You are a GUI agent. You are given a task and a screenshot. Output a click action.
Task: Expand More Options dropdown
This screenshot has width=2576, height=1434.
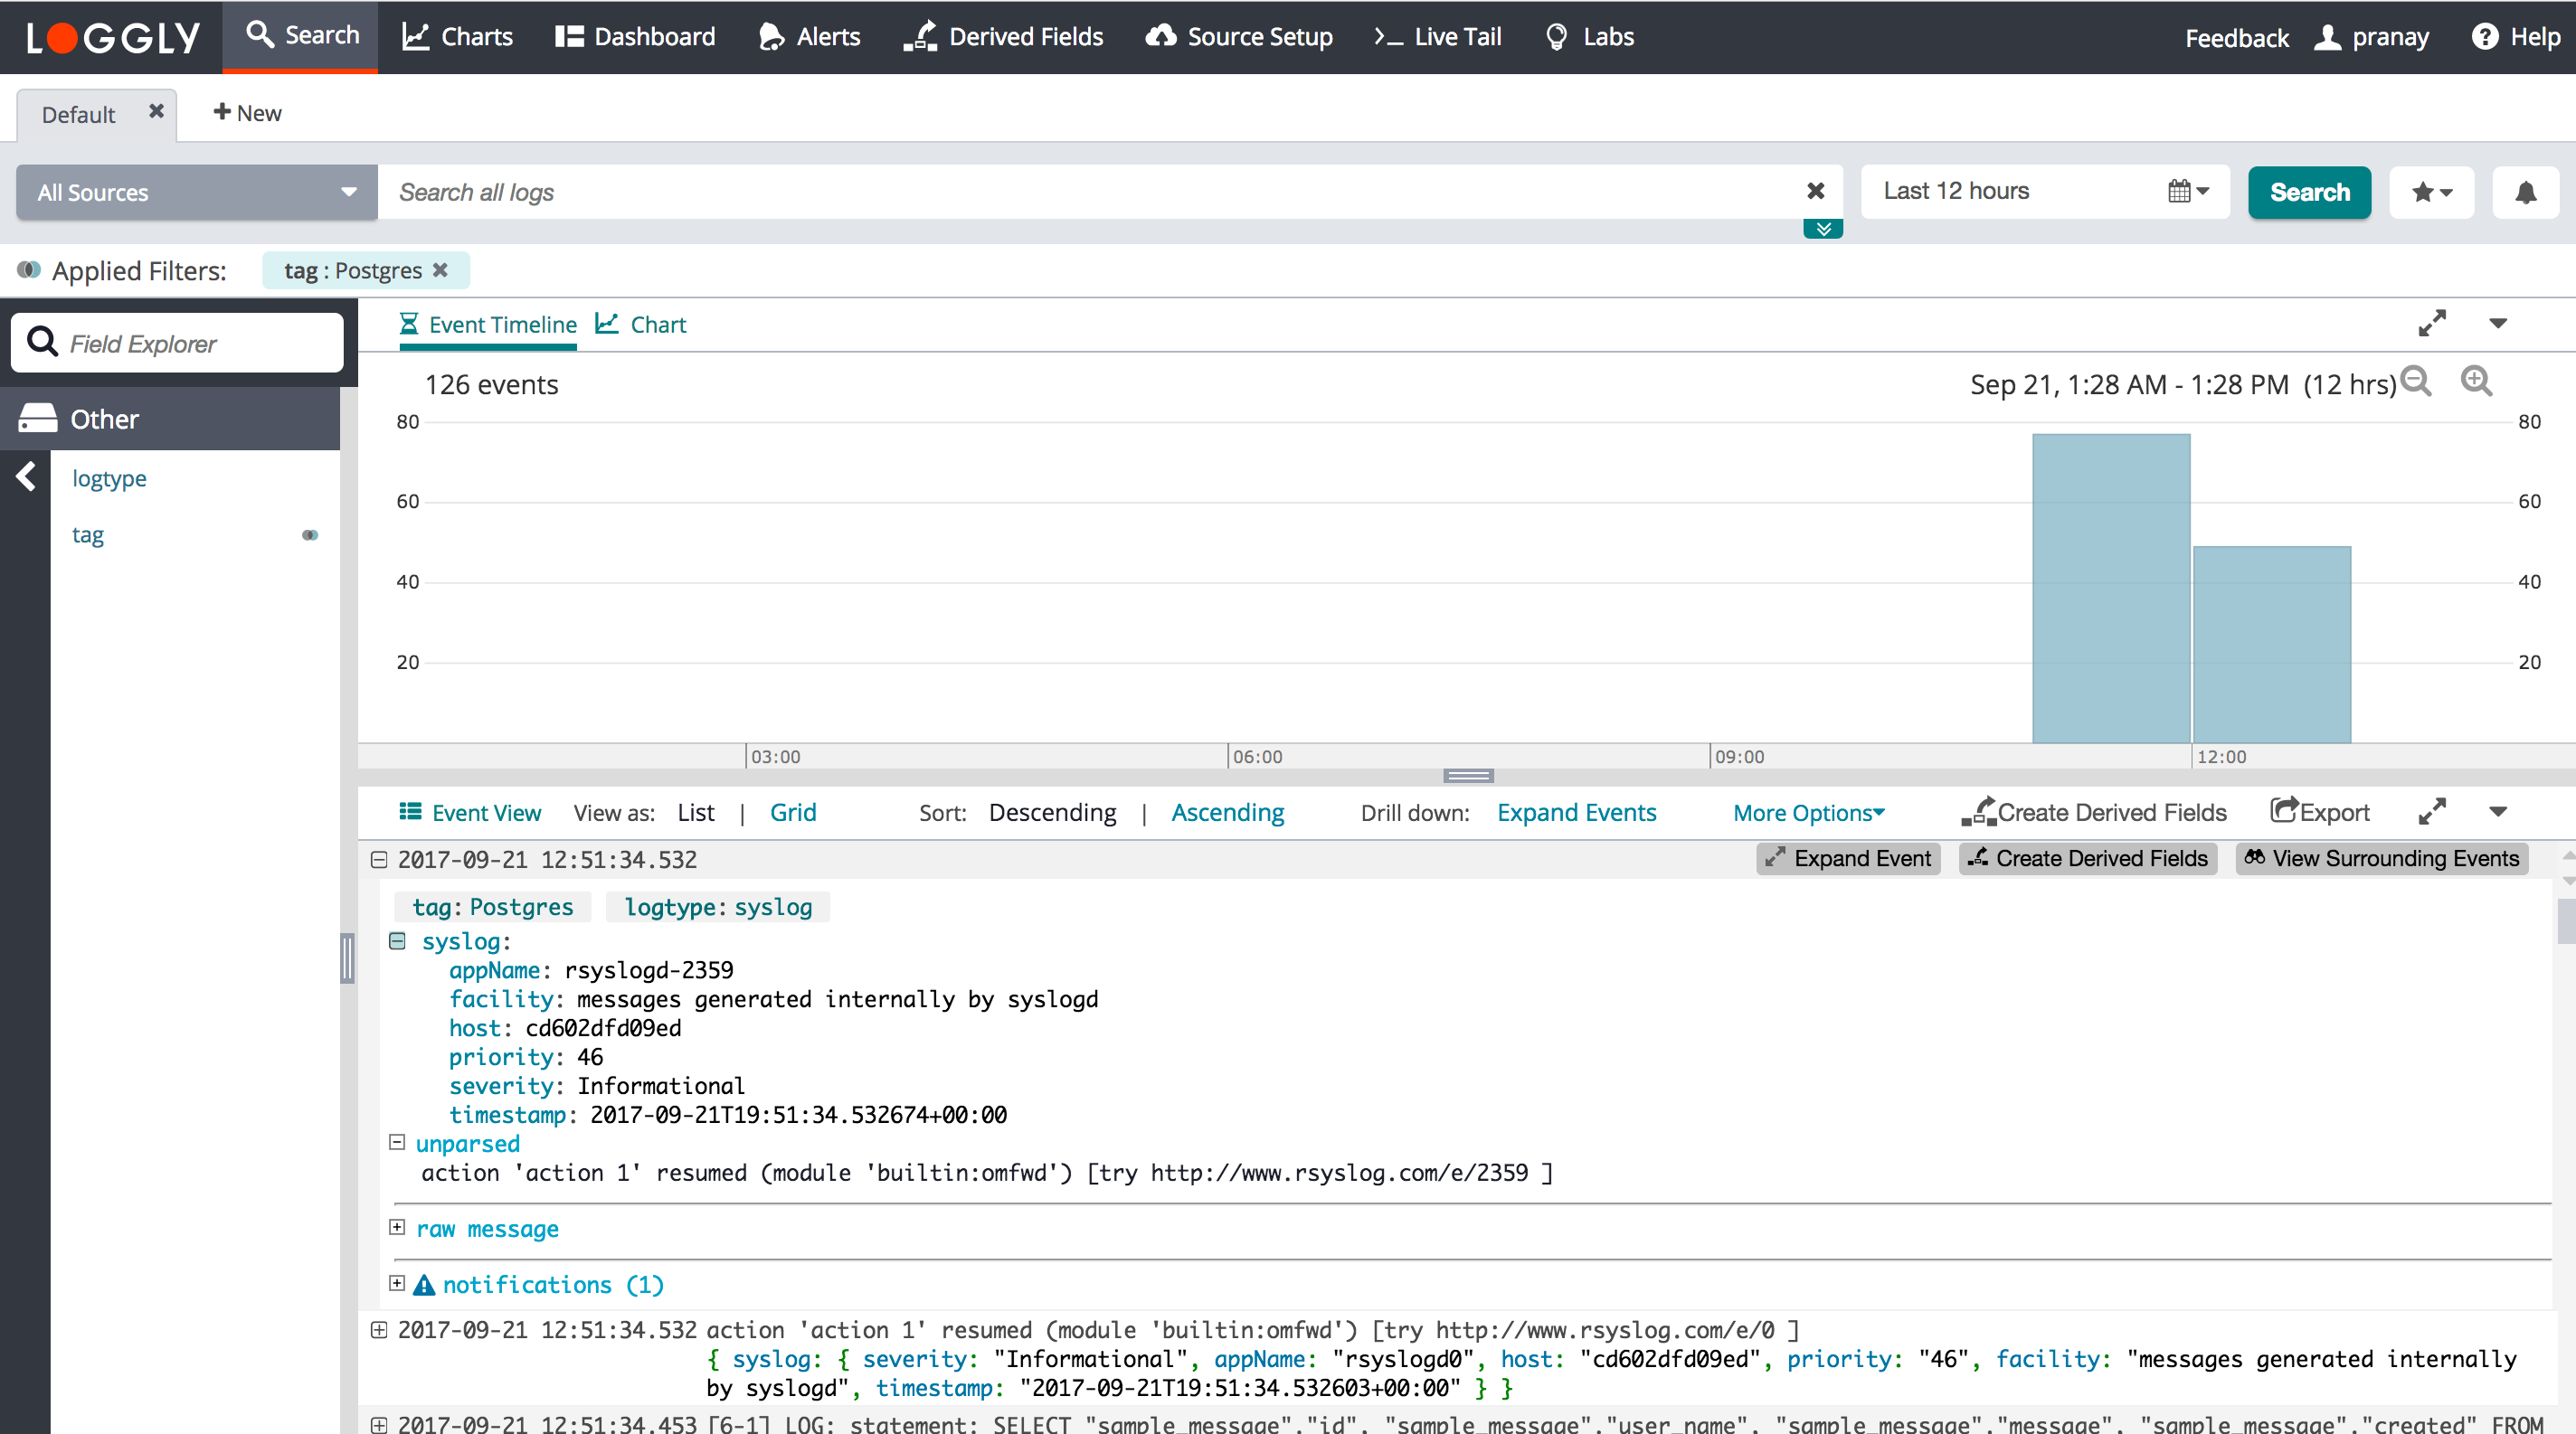(1808, 812)
